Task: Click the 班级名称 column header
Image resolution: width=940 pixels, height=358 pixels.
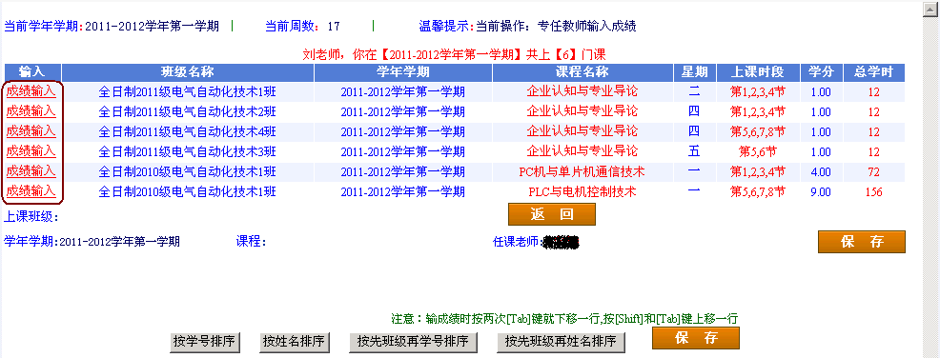Action: [x=188, y=72]
